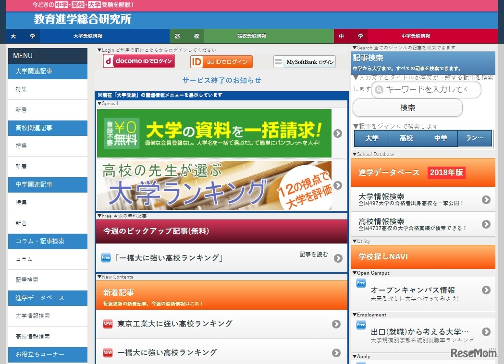The image size is (504, 364).
Task: Click arrow for 出口(就職)から考える大学
Action: point(486,332)
